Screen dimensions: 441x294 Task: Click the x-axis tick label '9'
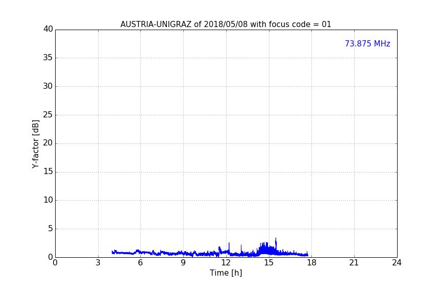click(183, 263)
